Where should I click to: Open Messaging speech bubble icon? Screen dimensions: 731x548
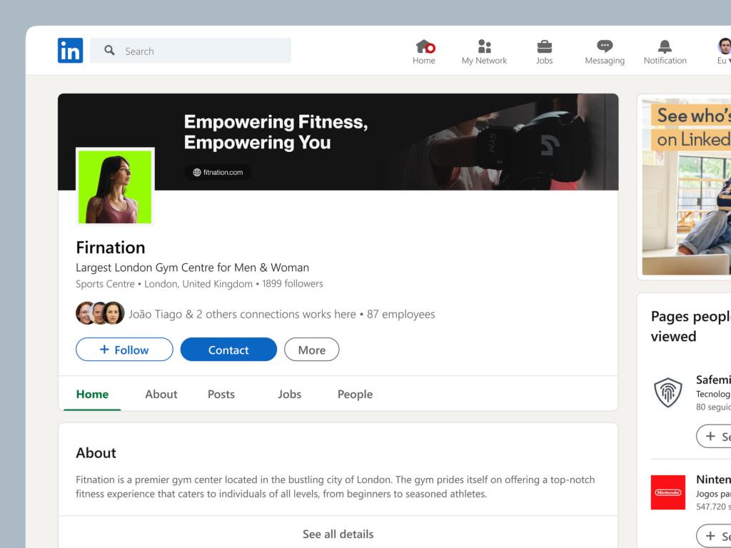pos(605,46)
